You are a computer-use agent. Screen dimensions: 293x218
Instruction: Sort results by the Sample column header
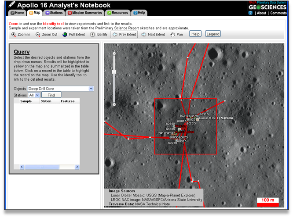coord(26,101)
